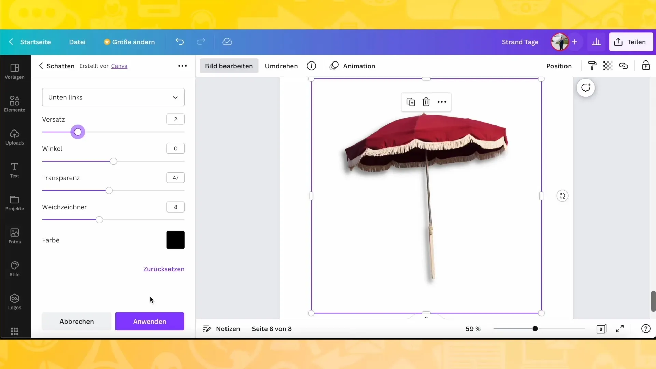The width and height of the screenshot is (656, 369).
Task: Click the Zurücksetzen (Reset) link
Action: pos(164,269)
